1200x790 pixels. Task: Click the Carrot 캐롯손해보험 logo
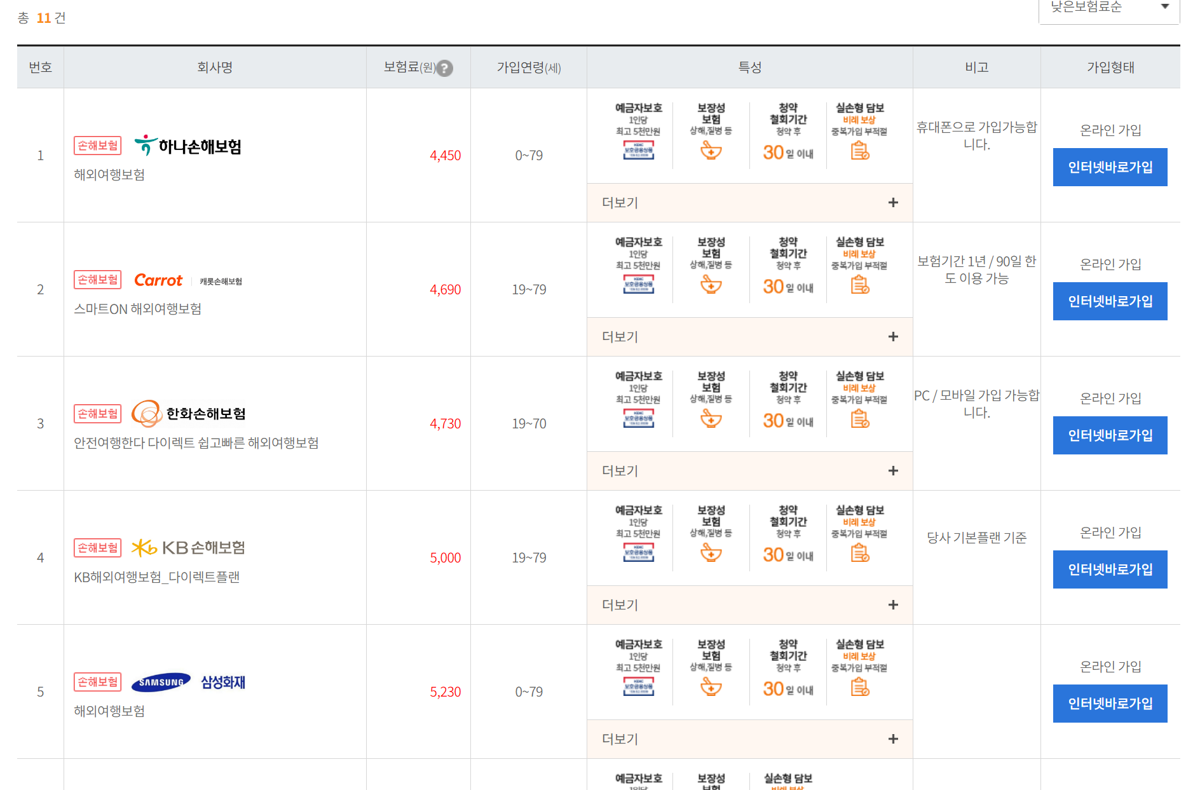[187, 280]
